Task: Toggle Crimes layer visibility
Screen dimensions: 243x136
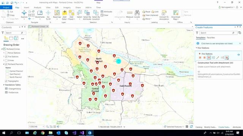Action: [x=6, y=60]
